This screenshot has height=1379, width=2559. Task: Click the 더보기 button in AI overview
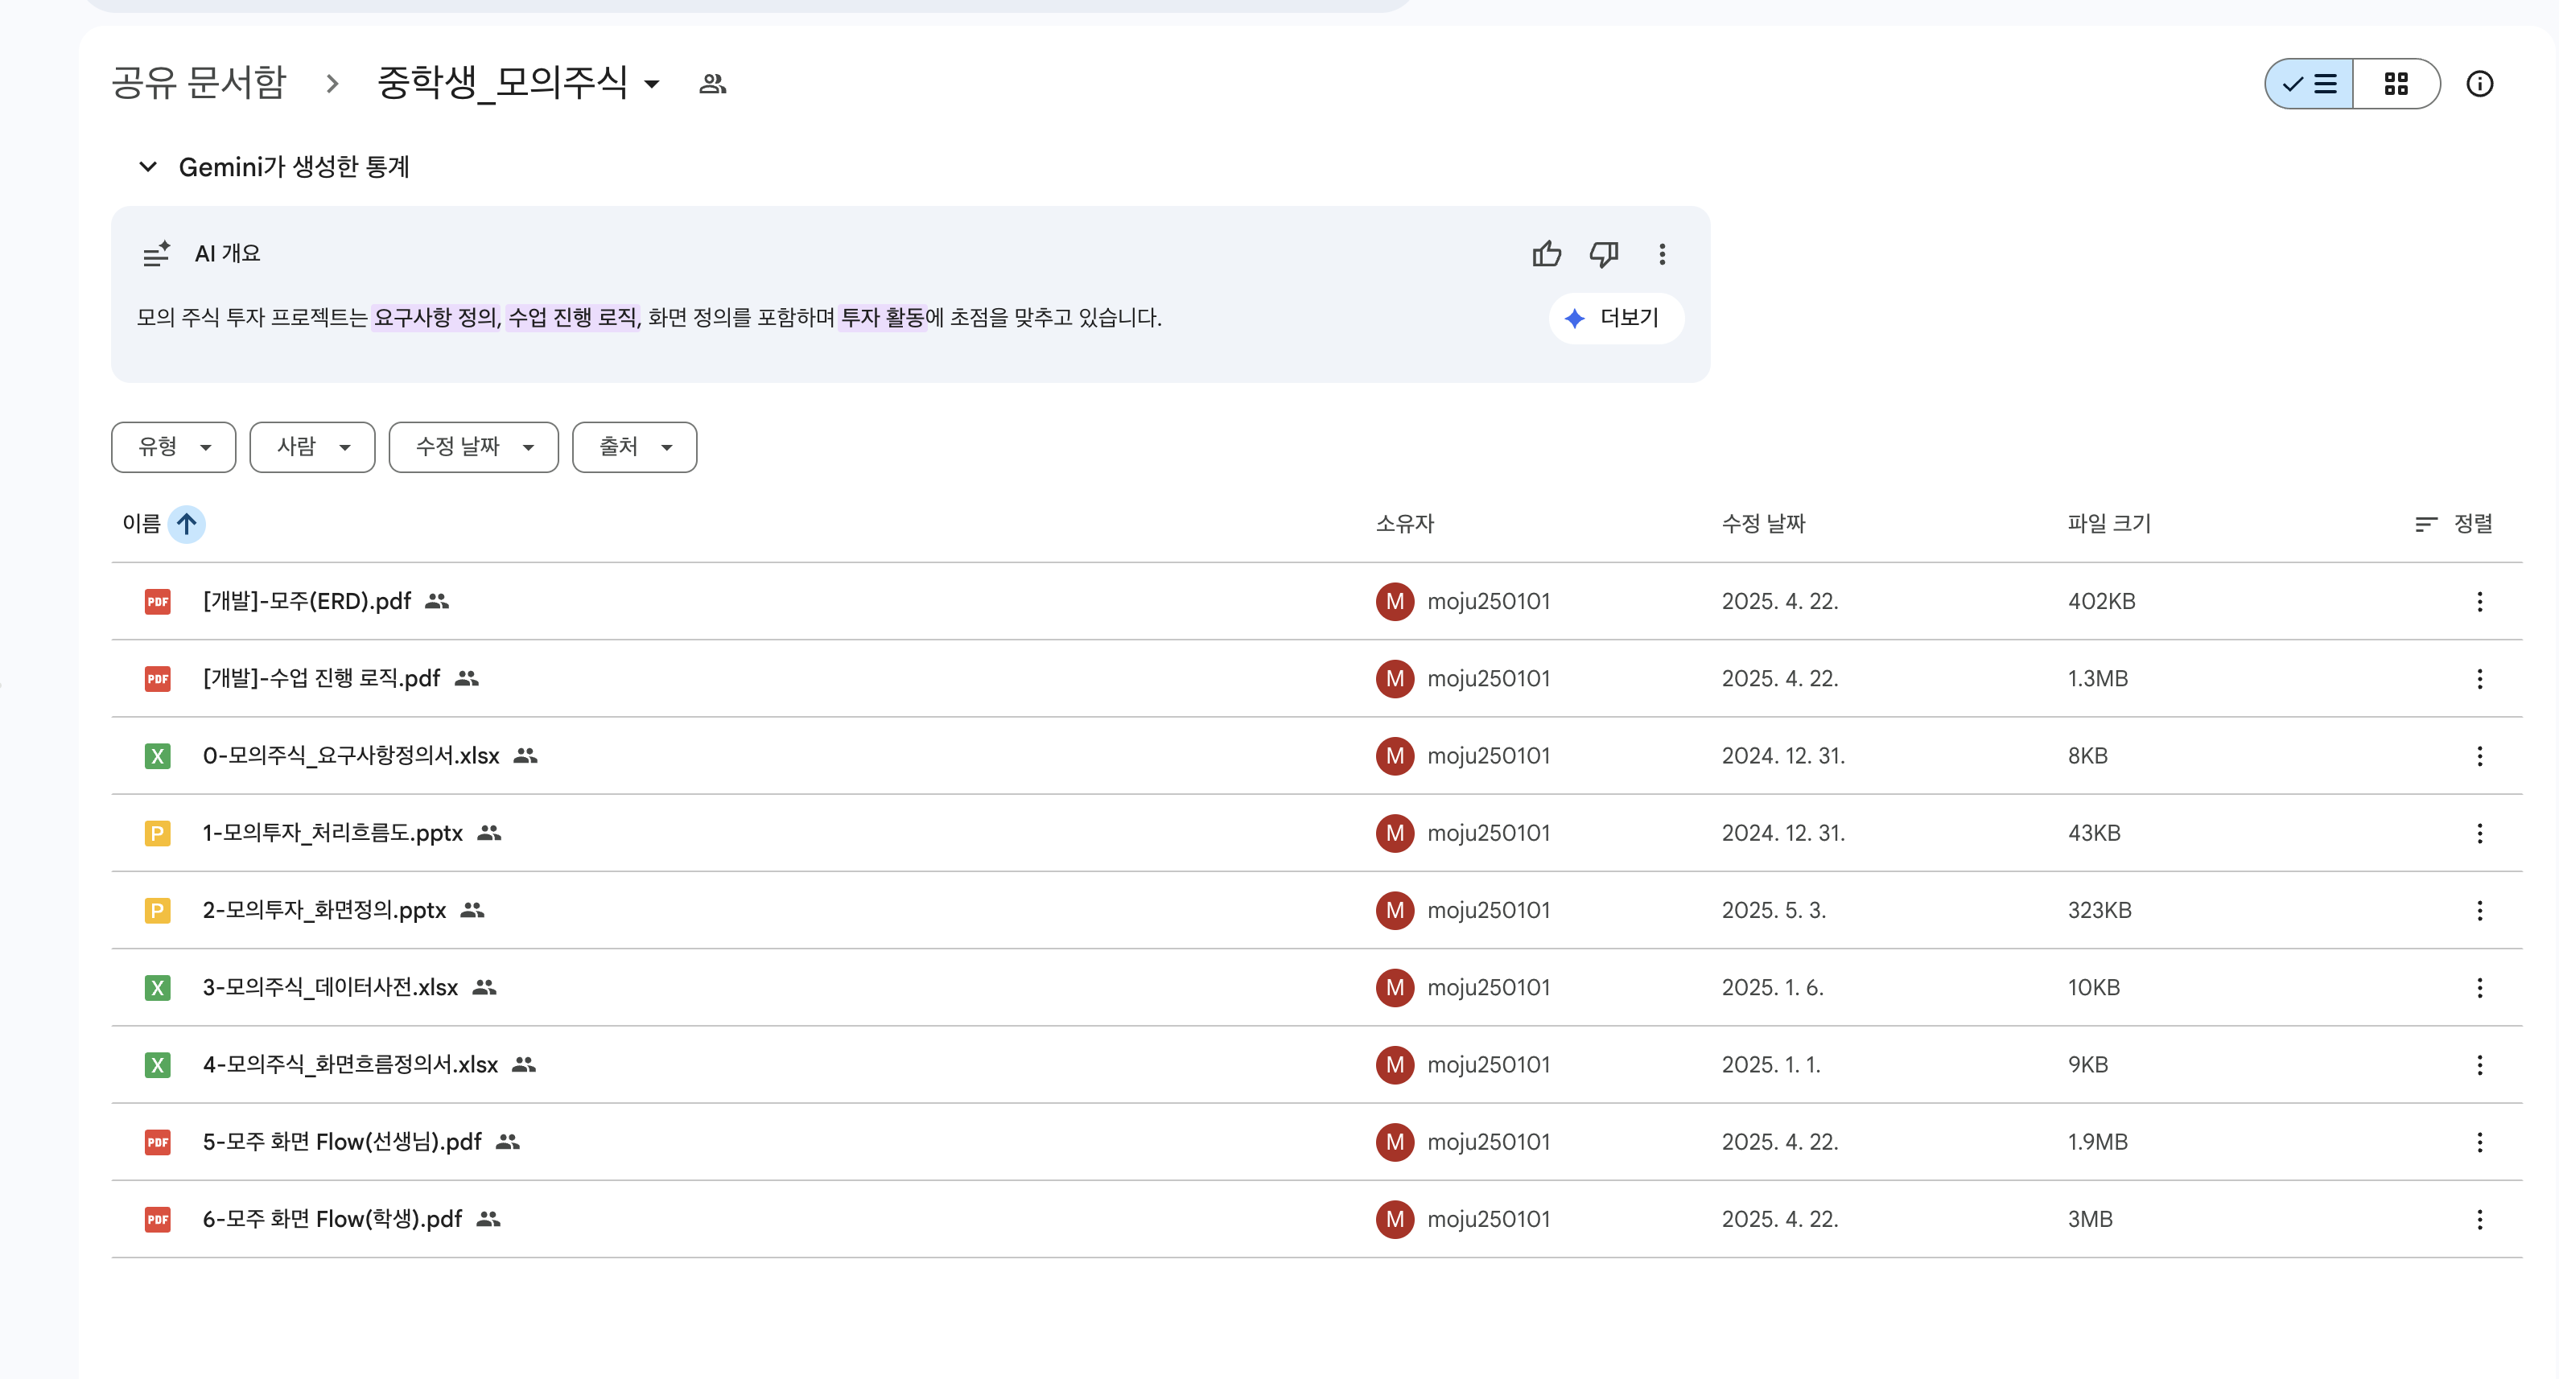(x=1615, y=318)
